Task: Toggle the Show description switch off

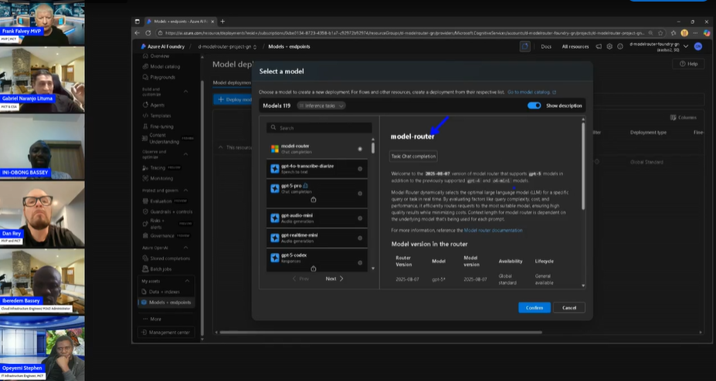Action: [534, 106]
